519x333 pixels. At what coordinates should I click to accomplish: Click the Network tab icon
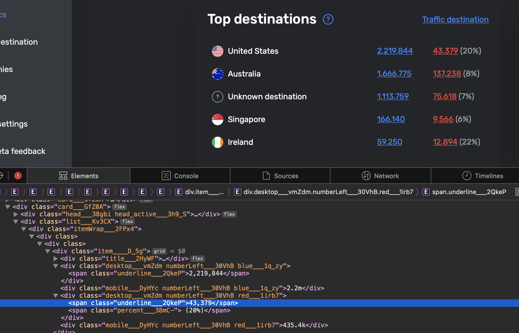(x=366, y=176)
